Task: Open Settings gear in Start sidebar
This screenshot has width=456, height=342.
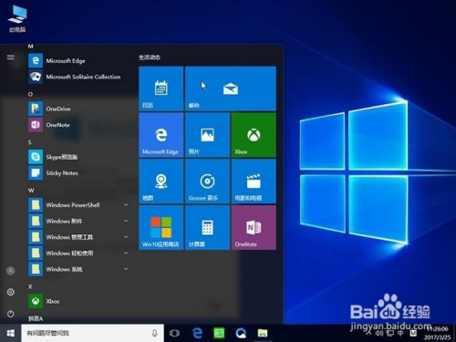Action: pos(11,292)
